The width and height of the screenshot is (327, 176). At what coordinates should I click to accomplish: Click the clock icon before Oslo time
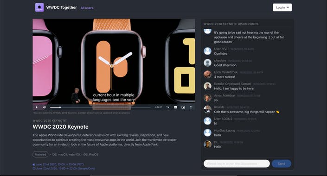pyautogui.click(x=34, y=169)
